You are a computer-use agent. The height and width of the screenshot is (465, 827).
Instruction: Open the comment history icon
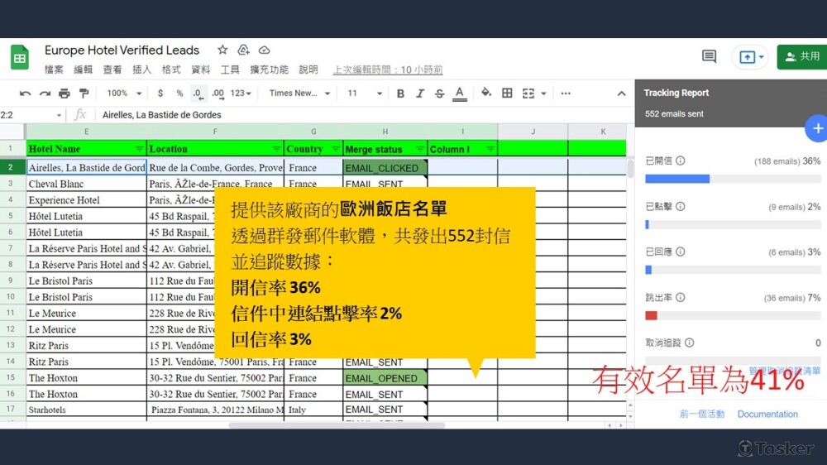pyautogui.click(x=709, y=56)
